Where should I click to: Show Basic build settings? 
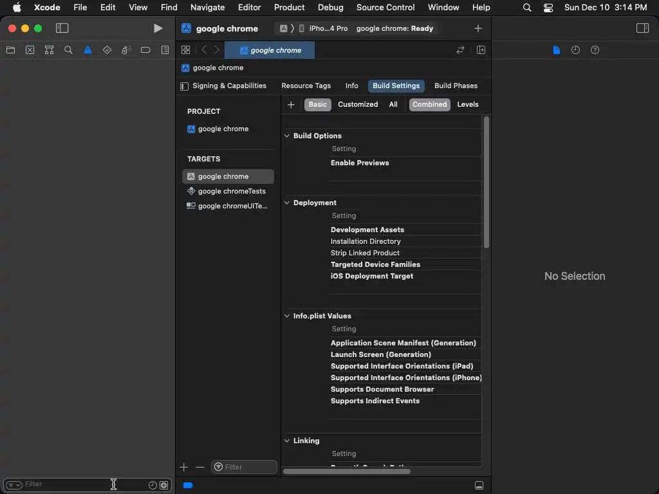click(318, 105)
